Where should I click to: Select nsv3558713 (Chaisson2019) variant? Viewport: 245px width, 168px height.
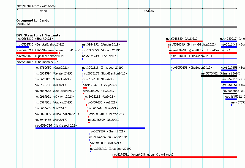pos(111,149)
